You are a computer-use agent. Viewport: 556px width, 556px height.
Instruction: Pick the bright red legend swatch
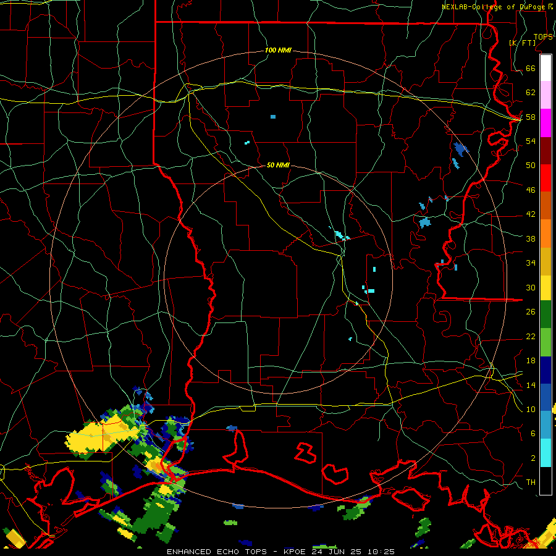pyautogui.click(x=545, y=178)
